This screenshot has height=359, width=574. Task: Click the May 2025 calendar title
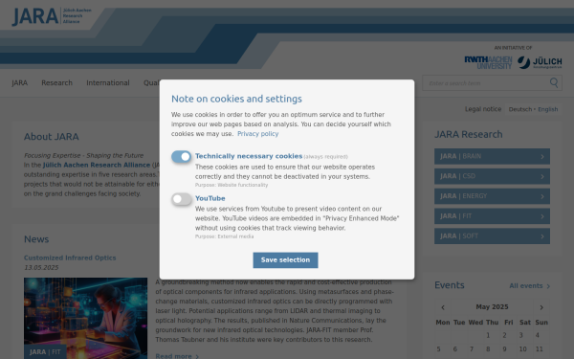(492, 307)
